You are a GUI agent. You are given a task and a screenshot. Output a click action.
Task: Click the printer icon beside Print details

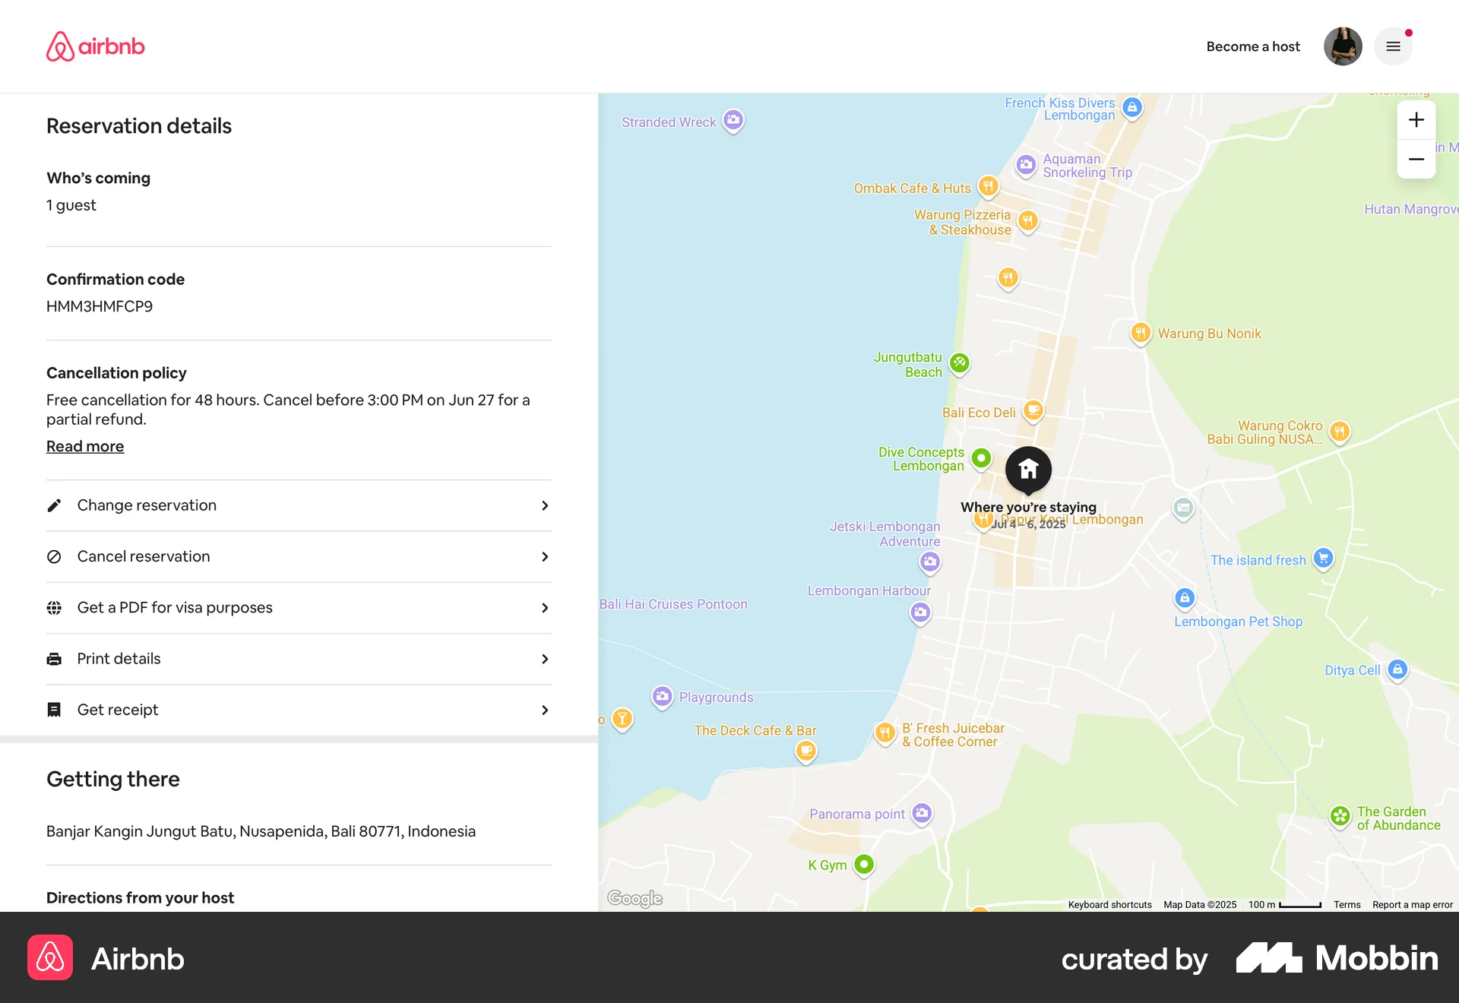click(x=54, y=659)
